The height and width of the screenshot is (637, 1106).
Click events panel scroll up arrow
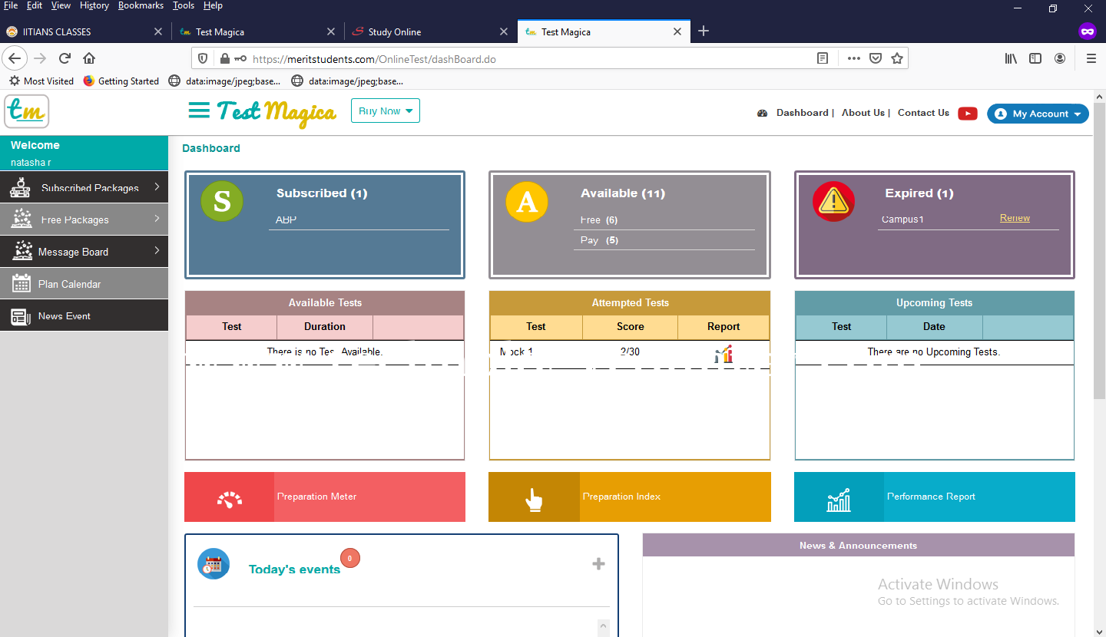[603, 626]
